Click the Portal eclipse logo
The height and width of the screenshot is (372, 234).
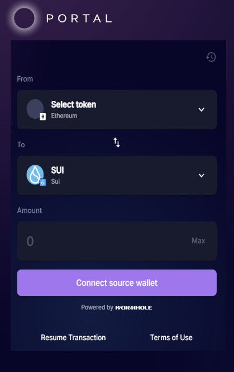(24, 18)
